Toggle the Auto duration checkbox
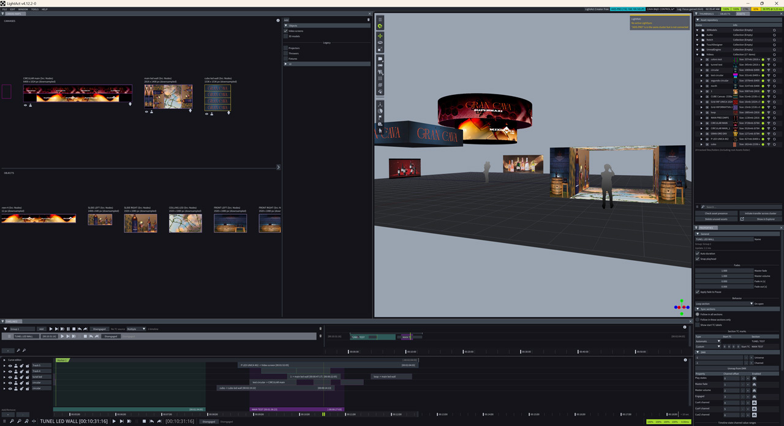The height and width of the screenshot is (426, 784). 698,253
